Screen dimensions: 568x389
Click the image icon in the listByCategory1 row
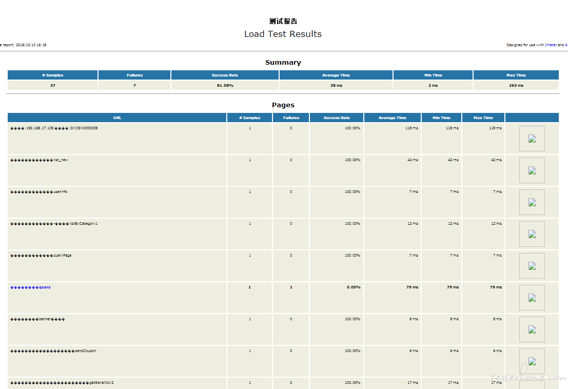532,234
